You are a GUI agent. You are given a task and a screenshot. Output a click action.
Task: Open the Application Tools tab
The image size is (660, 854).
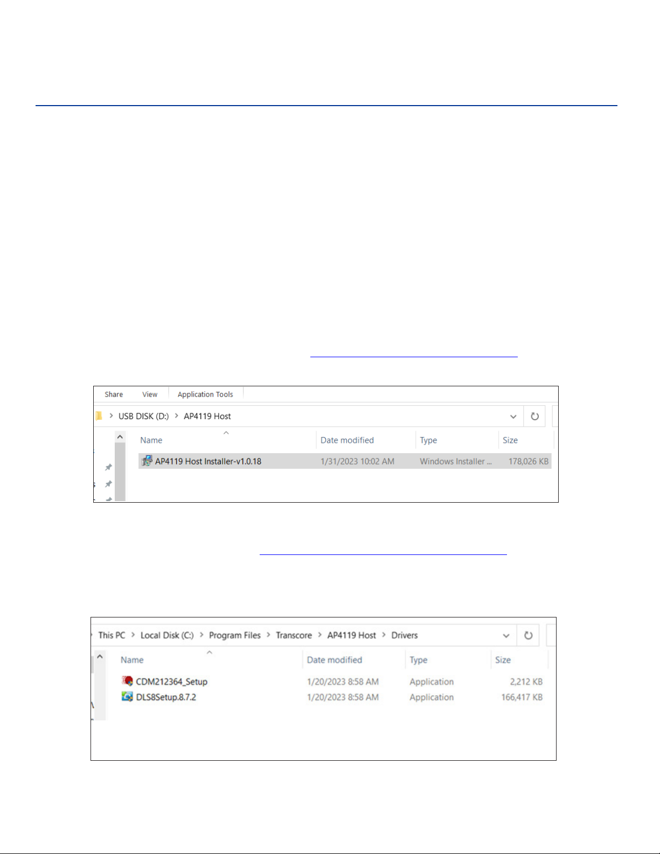[205, 394]
